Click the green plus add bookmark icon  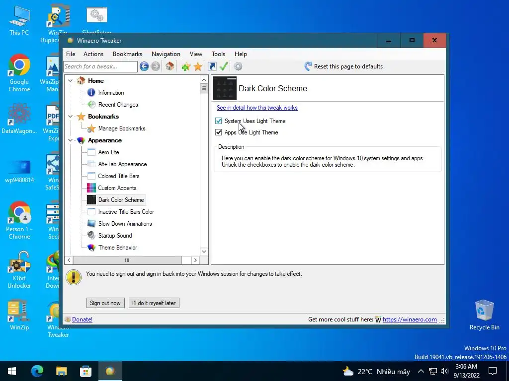click(186, 67)
